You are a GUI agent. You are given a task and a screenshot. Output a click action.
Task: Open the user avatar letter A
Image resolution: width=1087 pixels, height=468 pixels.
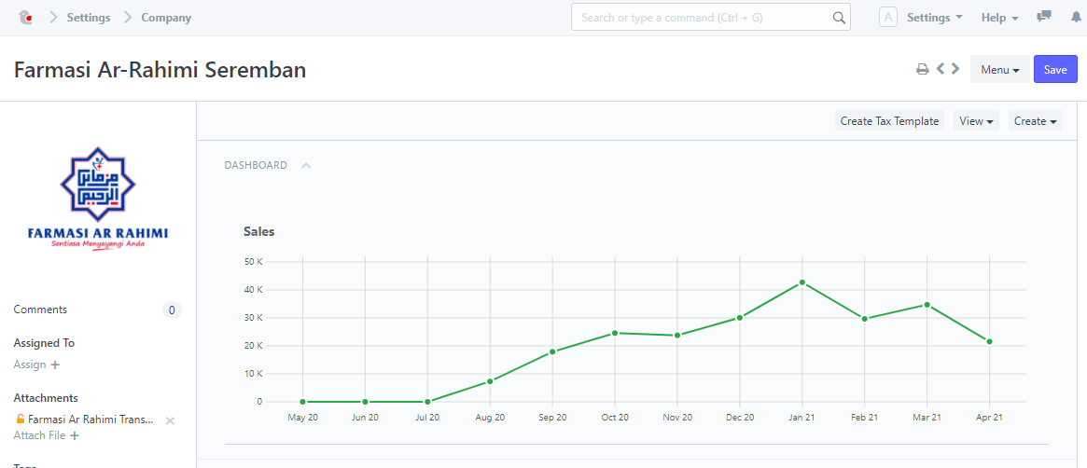[x=888, y=18]
